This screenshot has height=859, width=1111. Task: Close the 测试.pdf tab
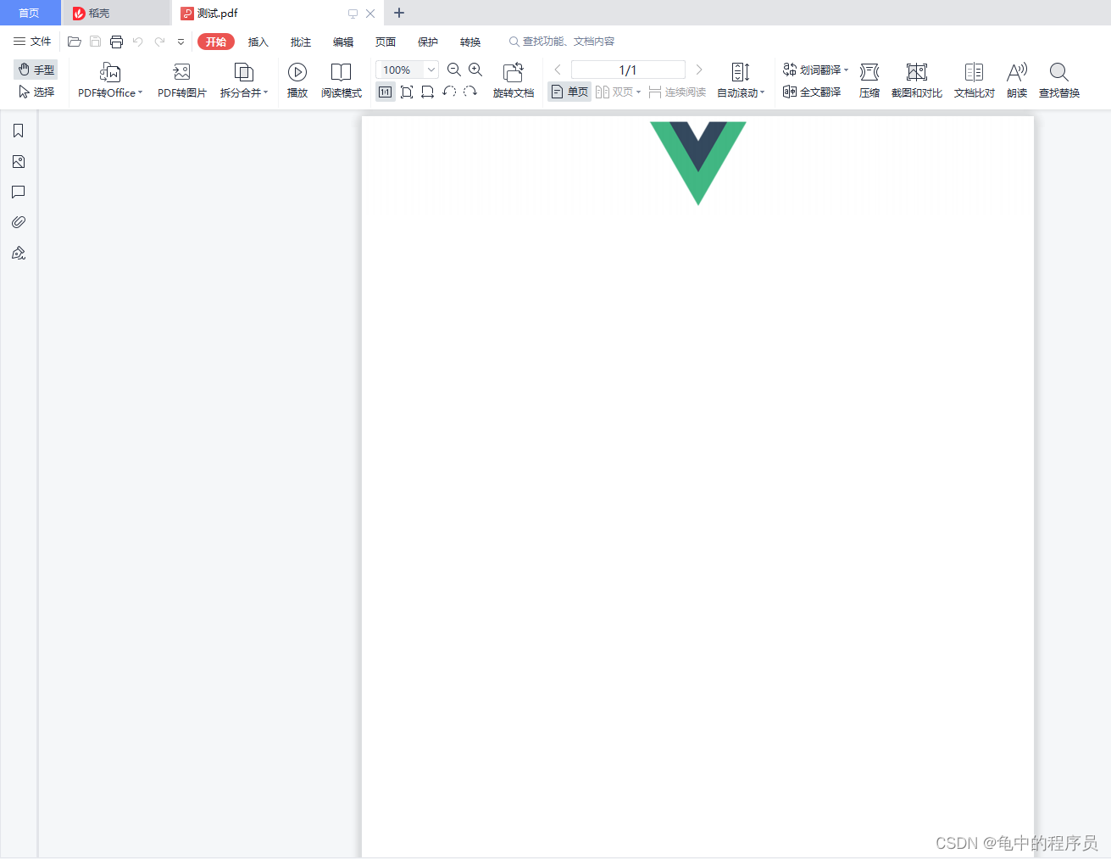point(370,14)
